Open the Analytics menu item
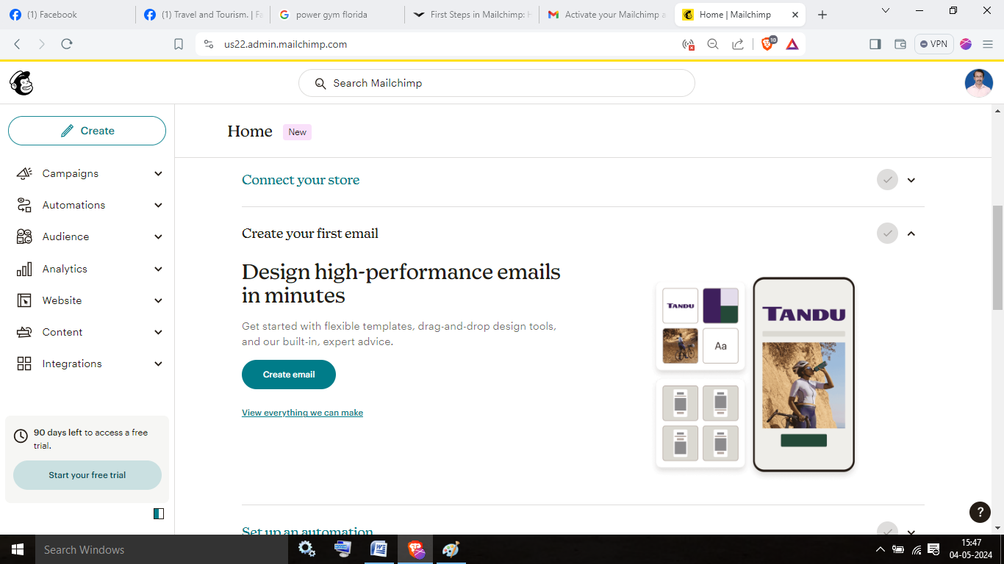This screenshot has width=1004, height=564. click(65, 269)
